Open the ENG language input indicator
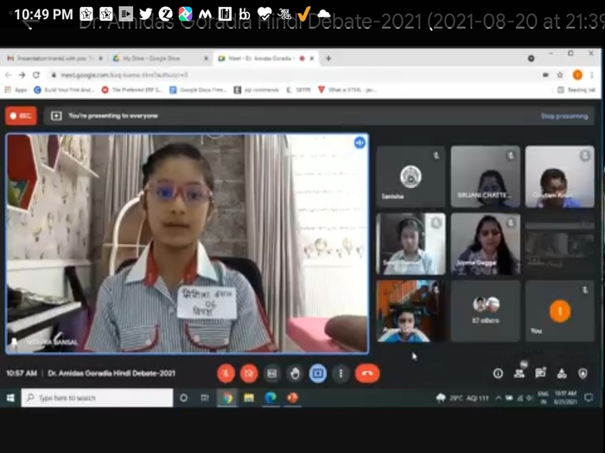 [544, 398]
